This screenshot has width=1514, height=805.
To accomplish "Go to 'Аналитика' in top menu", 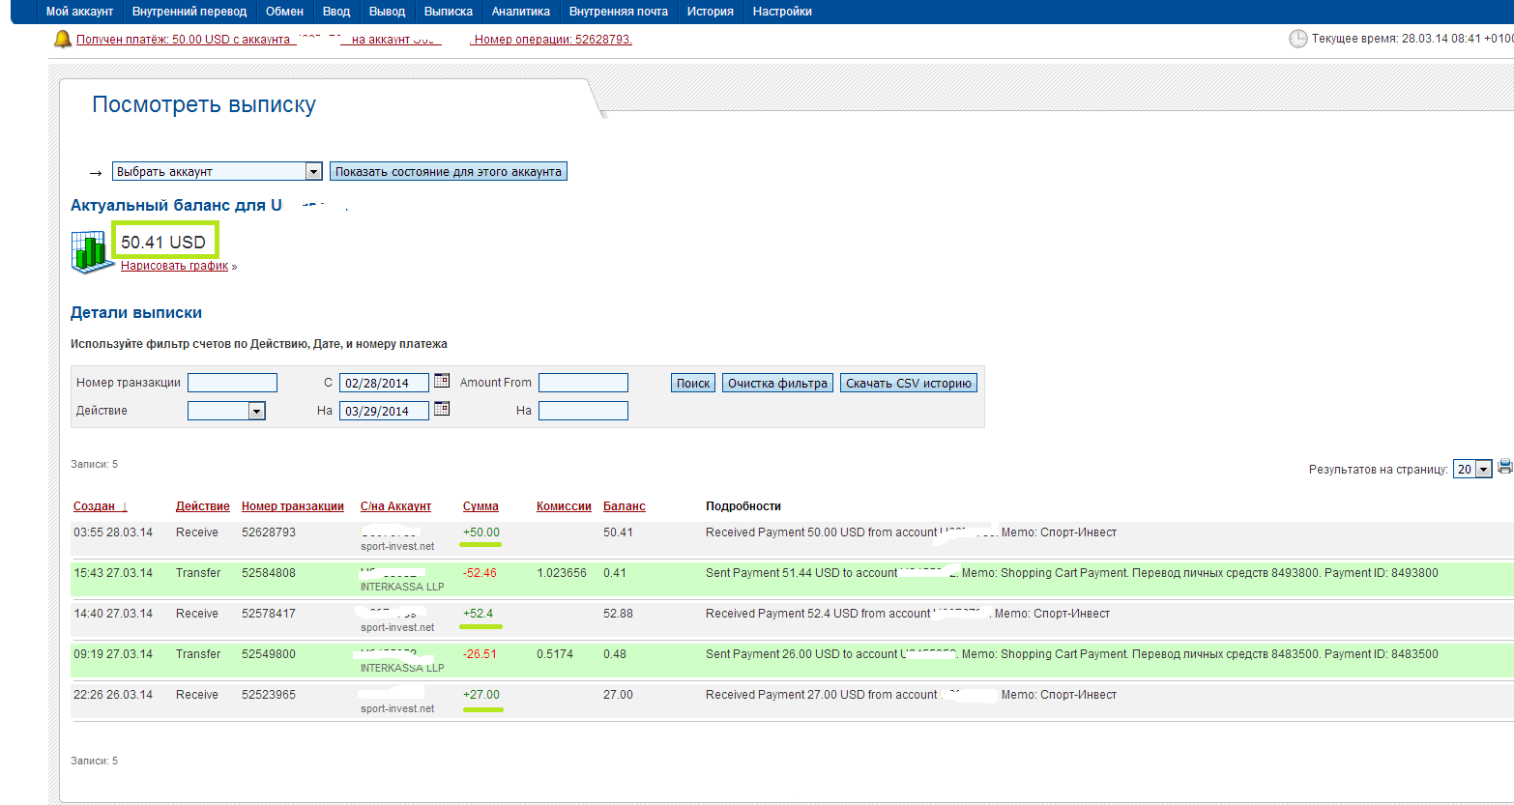I will point(520,12).
